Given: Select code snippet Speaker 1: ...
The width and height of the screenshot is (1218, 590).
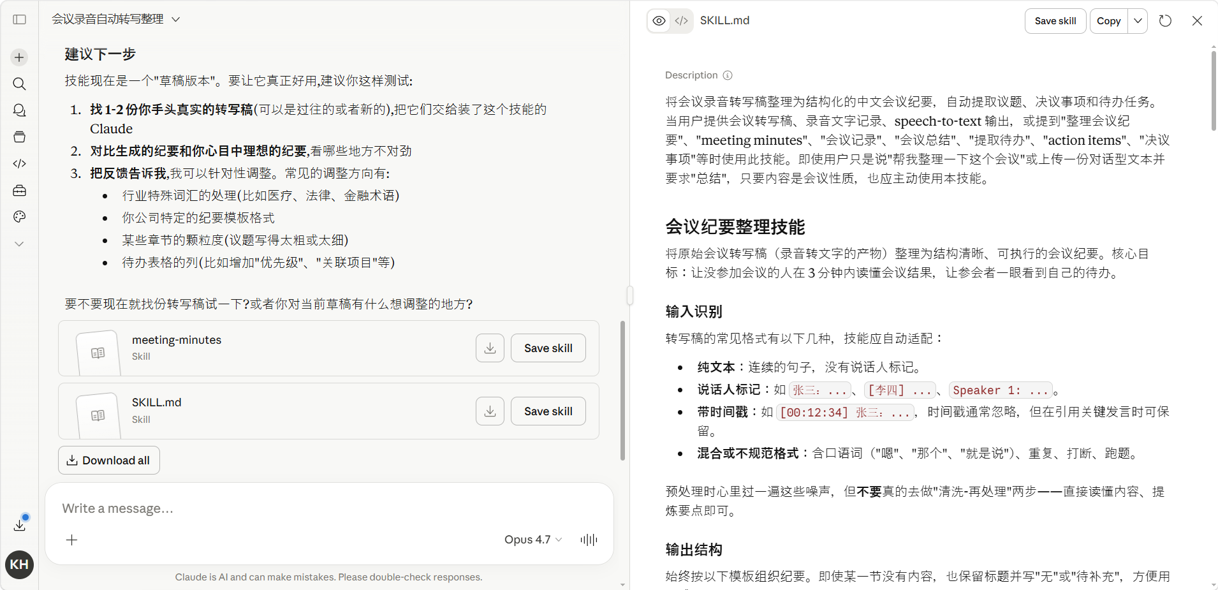Looking at the screenshot, I should 1001,390.
